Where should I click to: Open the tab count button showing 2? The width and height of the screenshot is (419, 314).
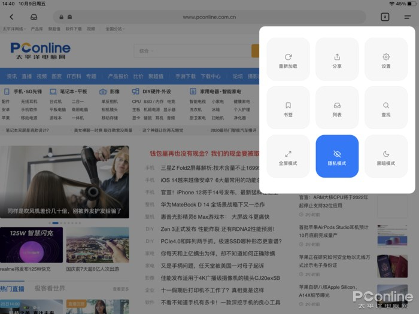(x=385, y=17)
